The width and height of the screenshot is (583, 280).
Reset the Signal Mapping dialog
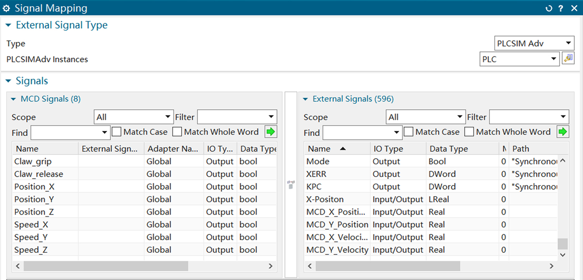549,8
